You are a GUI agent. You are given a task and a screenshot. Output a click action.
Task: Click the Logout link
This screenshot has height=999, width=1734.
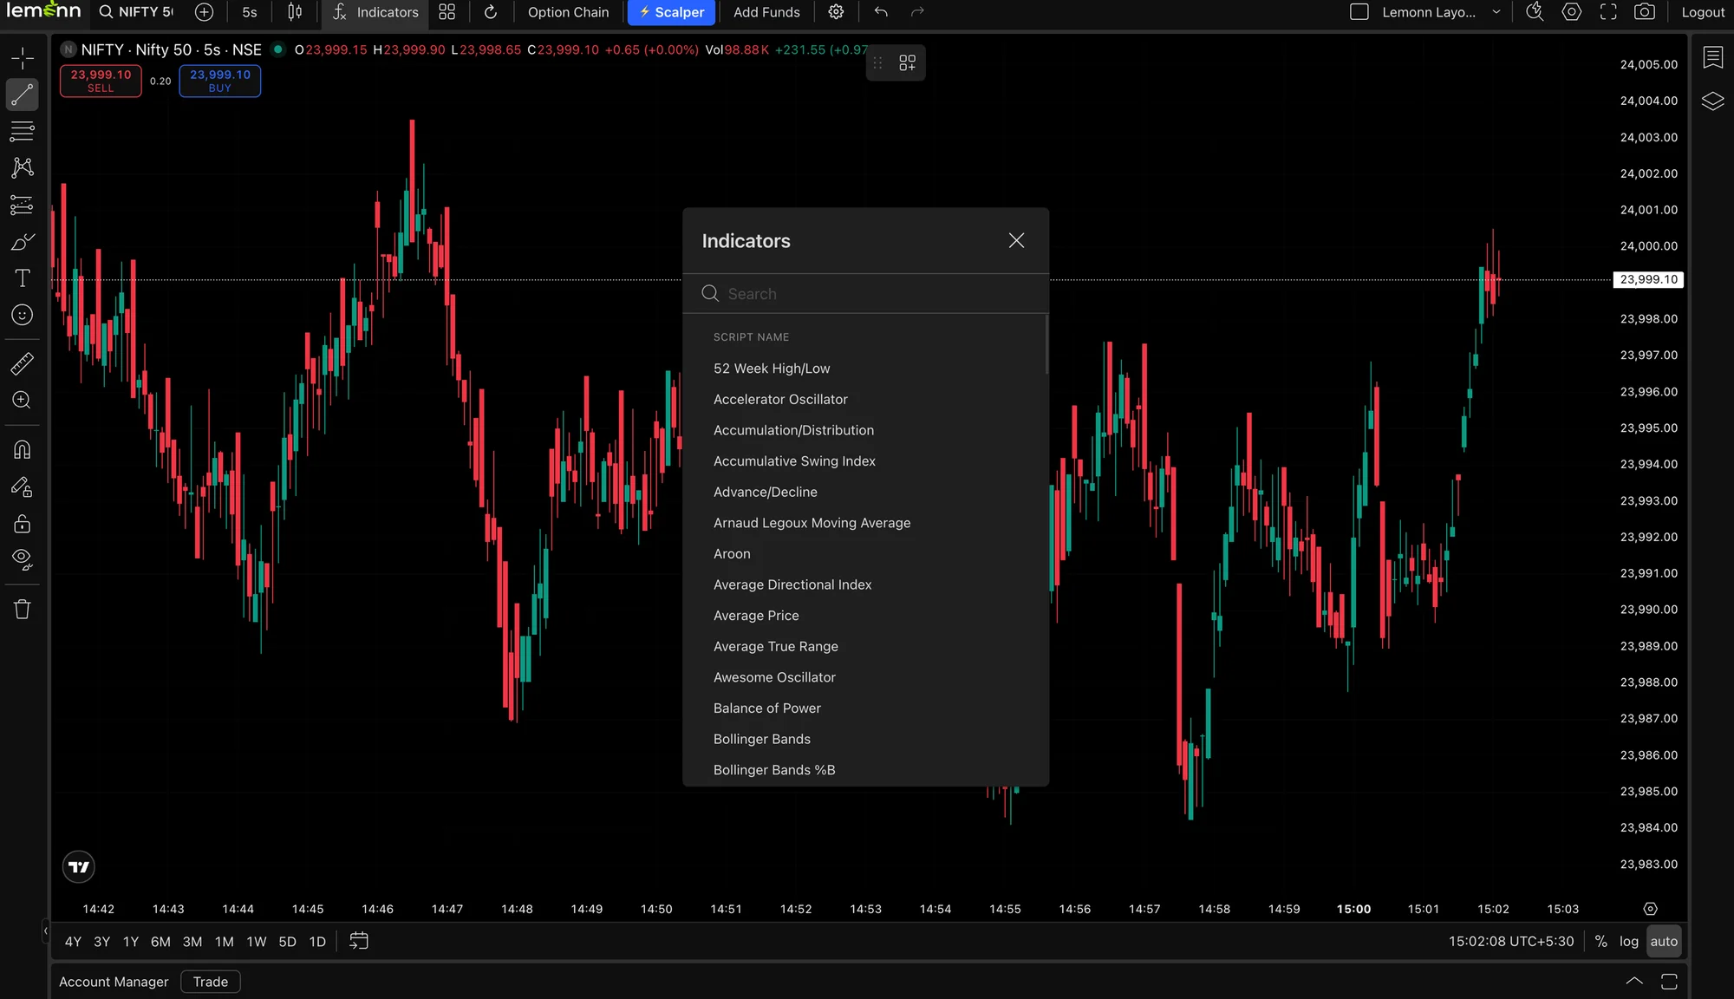coord(1703,12)
